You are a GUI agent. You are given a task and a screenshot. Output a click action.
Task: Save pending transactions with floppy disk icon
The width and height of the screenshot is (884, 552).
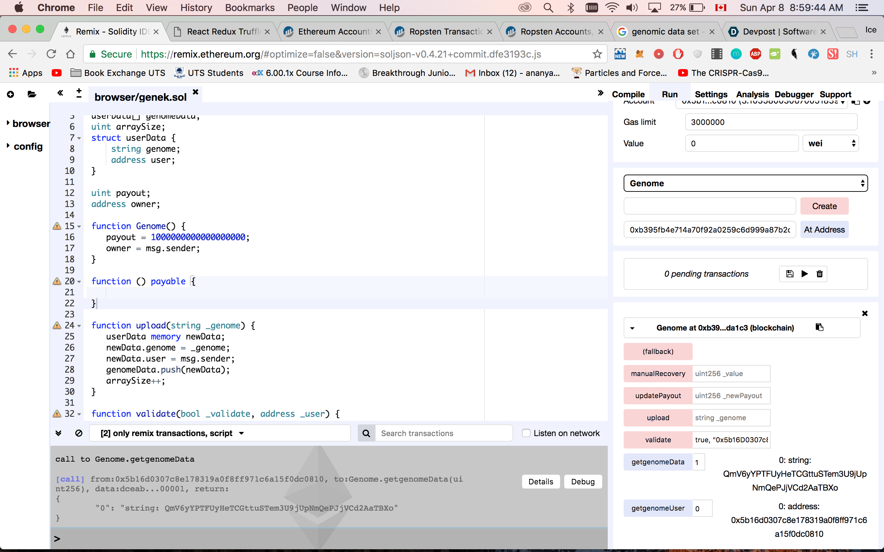point(789,274)
